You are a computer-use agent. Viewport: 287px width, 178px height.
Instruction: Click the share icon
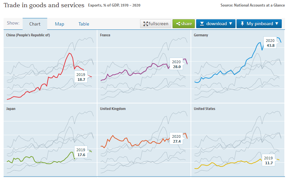coord(178,24)
